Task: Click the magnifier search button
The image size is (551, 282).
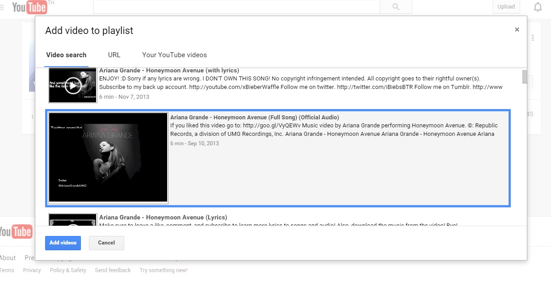Action: pyautogui.click(x=395, y=7)
